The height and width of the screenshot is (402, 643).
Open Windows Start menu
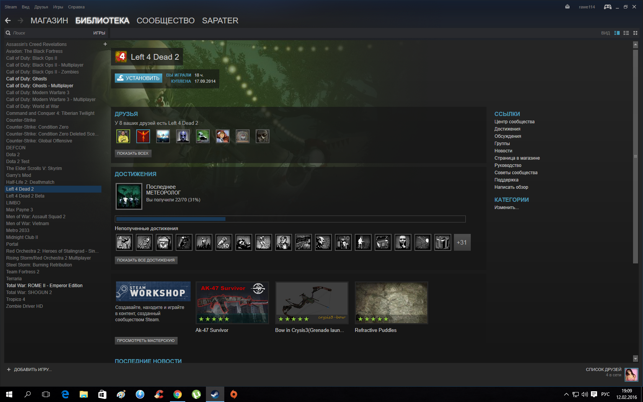[x=9, y=394]
